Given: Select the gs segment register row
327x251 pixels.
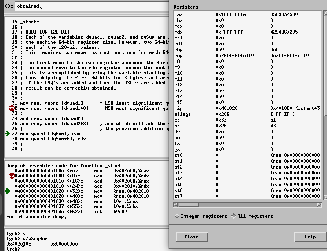Looking at the screenshot, I should 248,149.
